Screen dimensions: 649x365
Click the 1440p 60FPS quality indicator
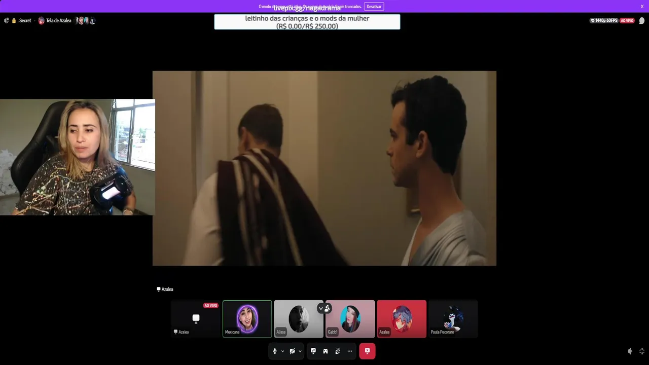(604, 21)
